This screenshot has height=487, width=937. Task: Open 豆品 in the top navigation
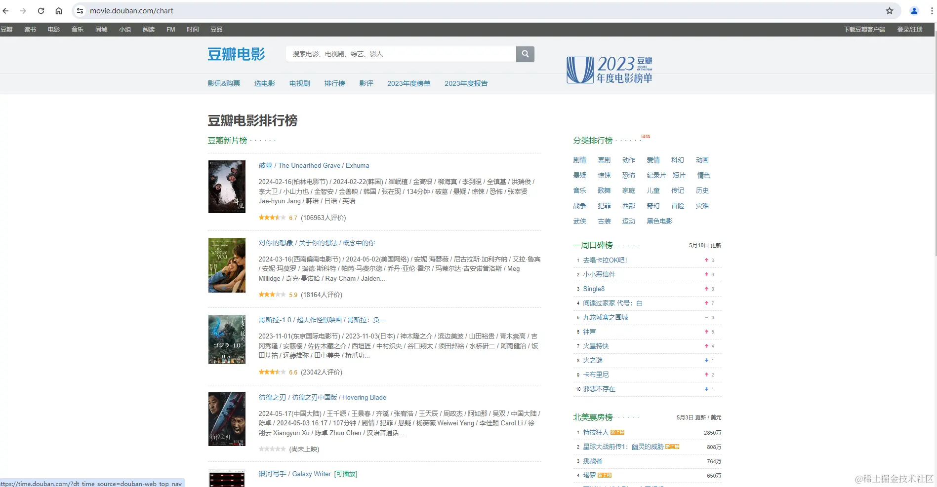click(216, 30)
